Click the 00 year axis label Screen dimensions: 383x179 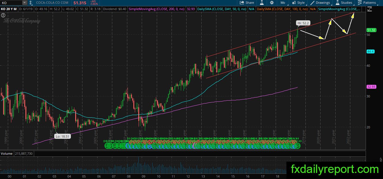[x=9, y=176]
